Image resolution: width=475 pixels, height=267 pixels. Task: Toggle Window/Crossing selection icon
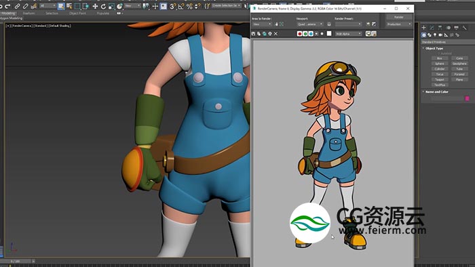click(85, 6)
